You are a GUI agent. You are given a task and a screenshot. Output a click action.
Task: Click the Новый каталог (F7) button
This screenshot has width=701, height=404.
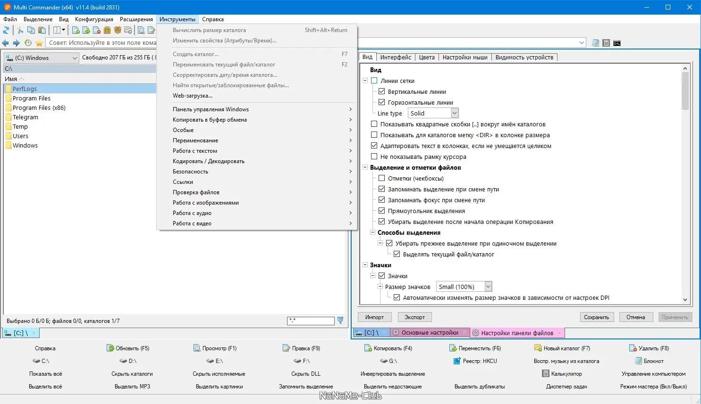pos(562,348)
